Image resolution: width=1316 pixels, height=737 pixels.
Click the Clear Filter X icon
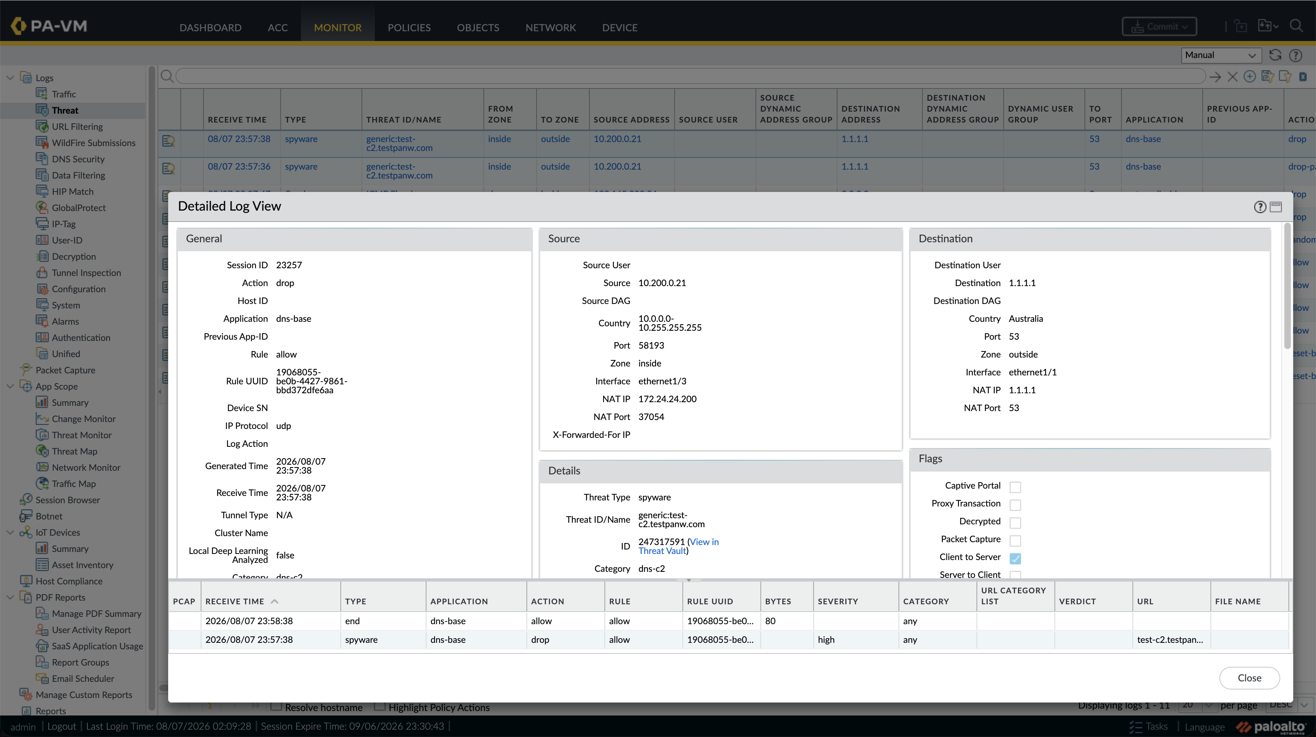(x=1233, y=77)
